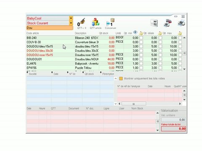Tick Qt. idéale checkbox in DOUDOU-rose-15x15 row

pos(160,55)
